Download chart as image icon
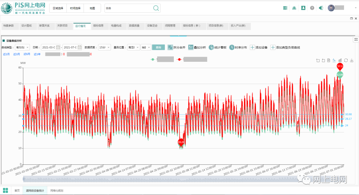The height and width of the screenshot is (195, 359). [x=352, y=60]
